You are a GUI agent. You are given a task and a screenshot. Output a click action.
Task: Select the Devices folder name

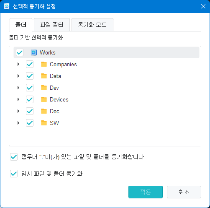[x=59, y=99]
